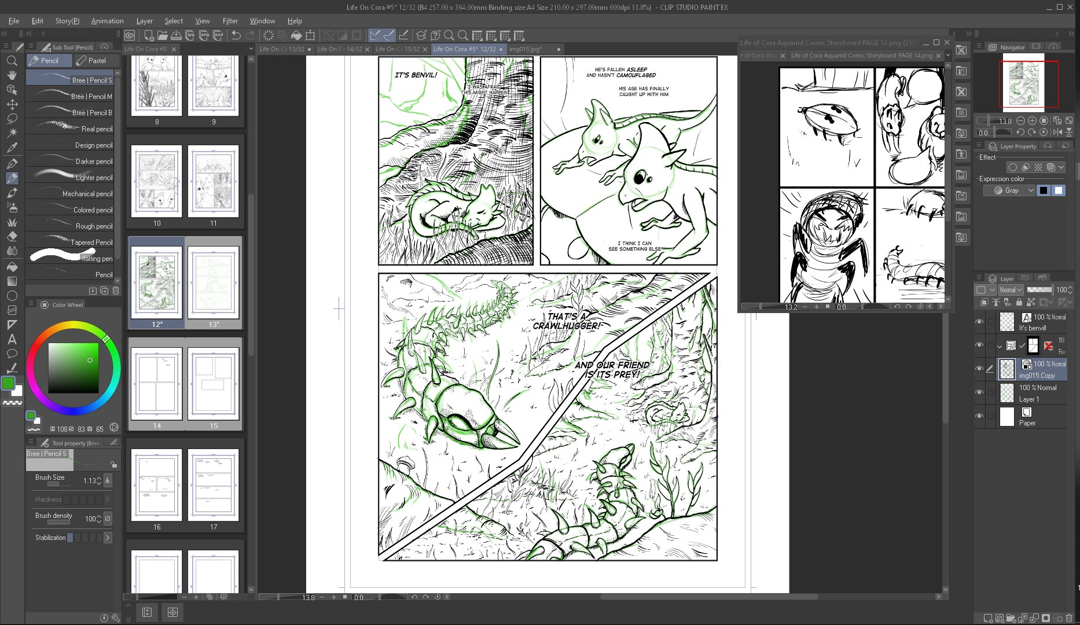This screenshot has width=1080, height=625.
Task: Click the Navigator zoom in icon
Action: (x=1032, y=120)
